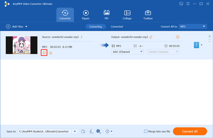Click the scissors cut icon
213x138 pixels.
coord(51,53)
